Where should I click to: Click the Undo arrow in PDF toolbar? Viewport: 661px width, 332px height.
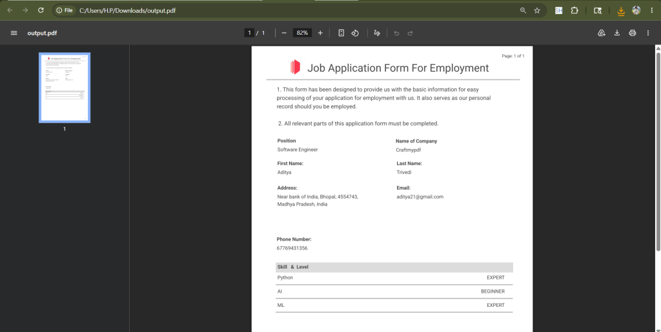(x=396, y=33)
